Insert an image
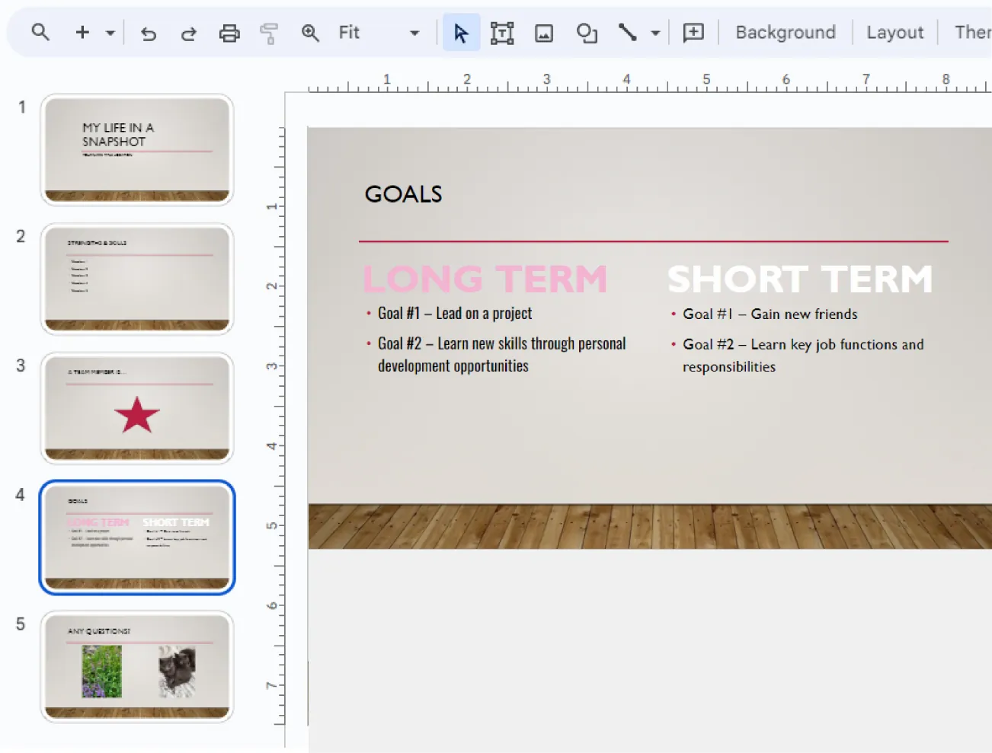Image resolution: width=992 pixels, height=753 pixels. [x=544, y=33]
